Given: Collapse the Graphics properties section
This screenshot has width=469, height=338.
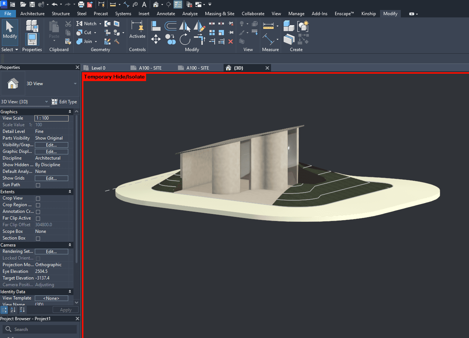Looking at the screenshot, I should point(70,112).
